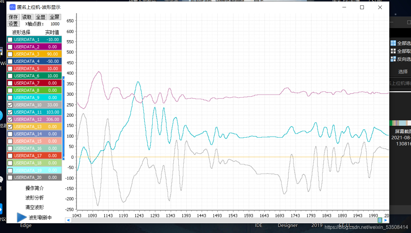The width and height of the screenshot is (411, 233).
Task: Click the IDE desktop shortcut label
Action: point(259,225)
